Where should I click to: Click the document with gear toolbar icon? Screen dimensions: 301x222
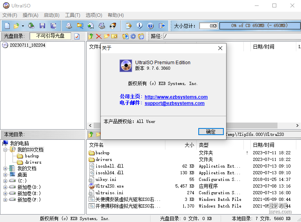[129, 26]
